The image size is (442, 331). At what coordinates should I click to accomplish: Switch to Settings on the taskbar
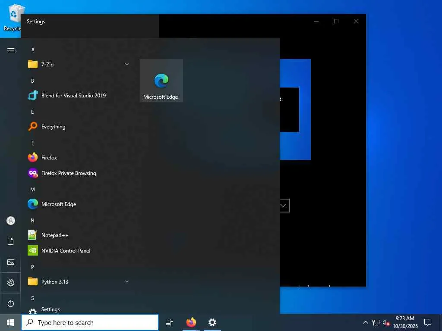(212, 322)
